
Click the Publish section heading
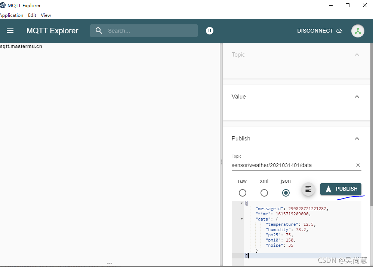tap(241, 139)
